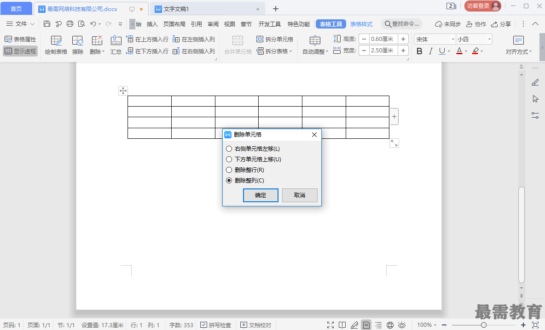Viewport: 545px width, 330px height.
Task: Select 删除整列(C) option
Action: 245,181
